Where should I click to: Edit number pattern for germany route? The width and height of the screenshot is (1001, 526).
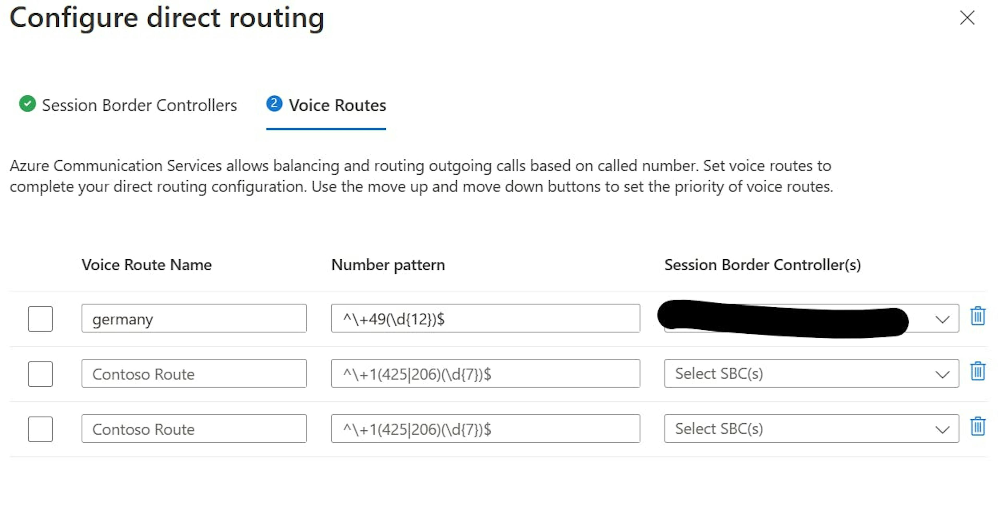pos(485,319)
